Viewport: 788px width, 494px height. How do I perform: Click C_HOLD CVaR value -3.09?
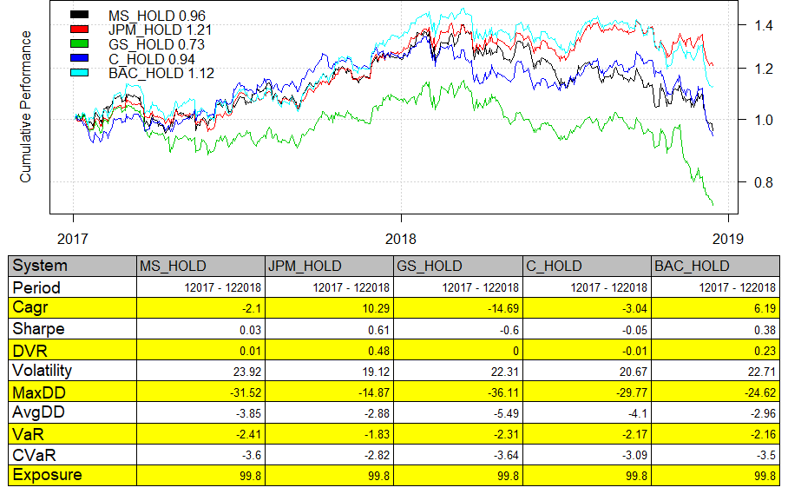pyautogui.click(x=634, y=456)
